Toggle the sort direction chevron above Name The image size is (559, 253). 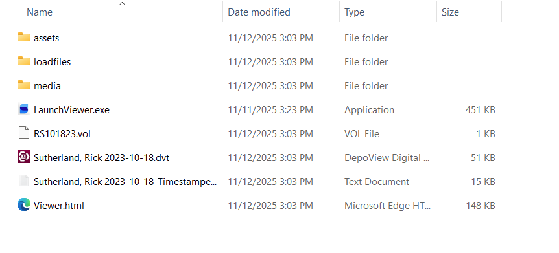[122, 3]
